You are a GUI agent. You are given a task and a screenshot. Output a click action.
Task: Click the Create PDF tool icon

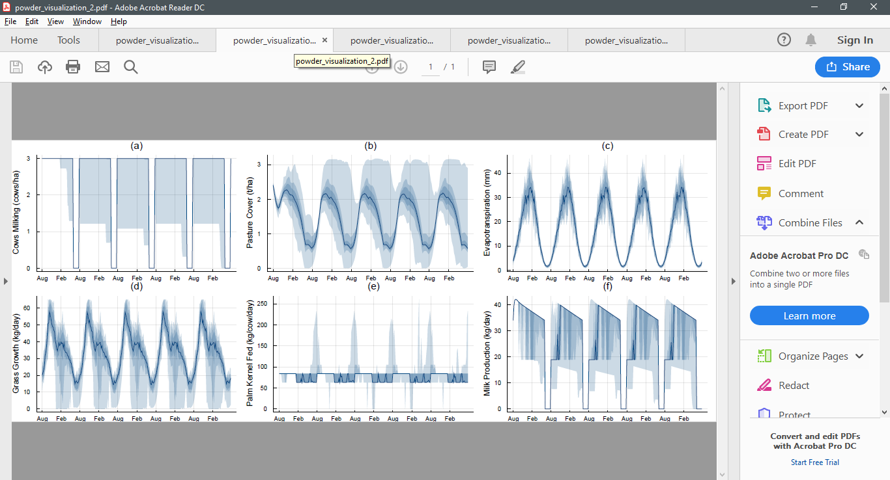pyautogui.click(x=764, y=135)
